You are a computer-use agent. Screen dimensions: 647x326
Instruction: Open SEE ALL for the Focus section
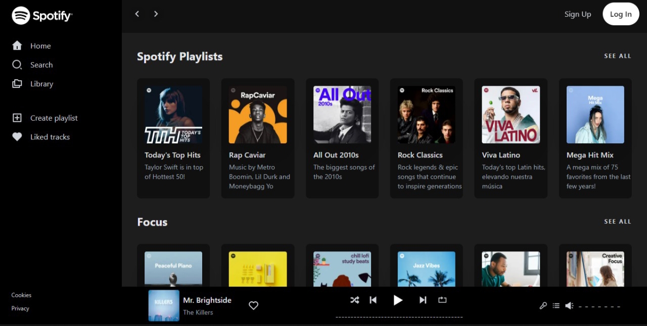[618, 222]
